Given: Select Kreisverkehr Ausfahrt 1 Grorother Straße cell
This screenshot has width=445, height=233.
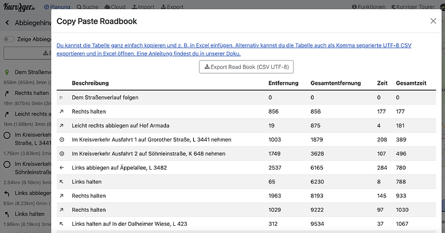Looking at the screenshot, I should (x=152, y=140).
